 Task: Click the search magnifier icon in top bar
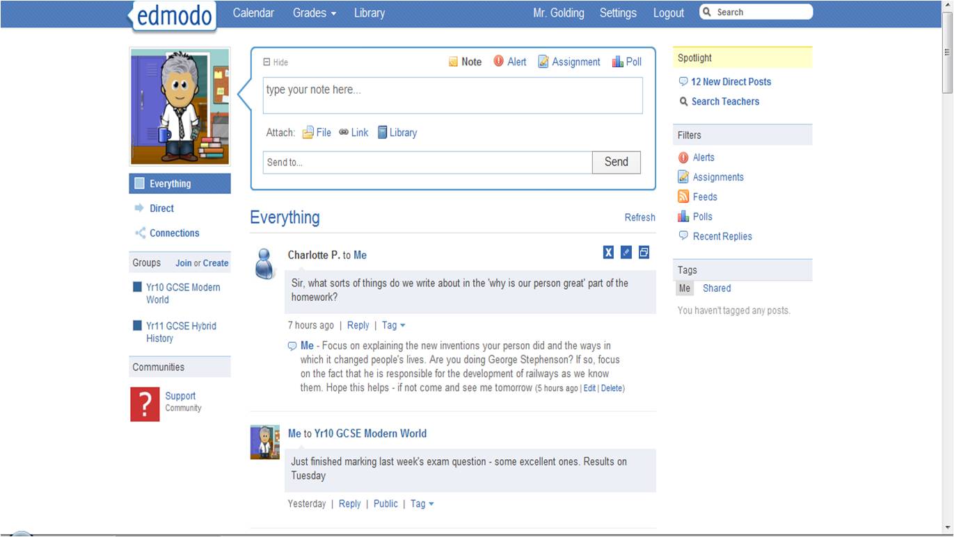click(x=707, y=12)
